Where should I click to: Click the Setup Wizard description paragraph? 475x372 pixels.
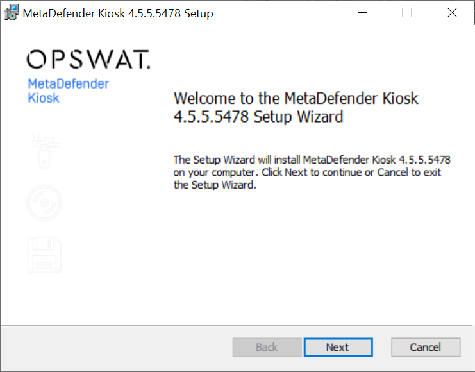tap(312, 172)
